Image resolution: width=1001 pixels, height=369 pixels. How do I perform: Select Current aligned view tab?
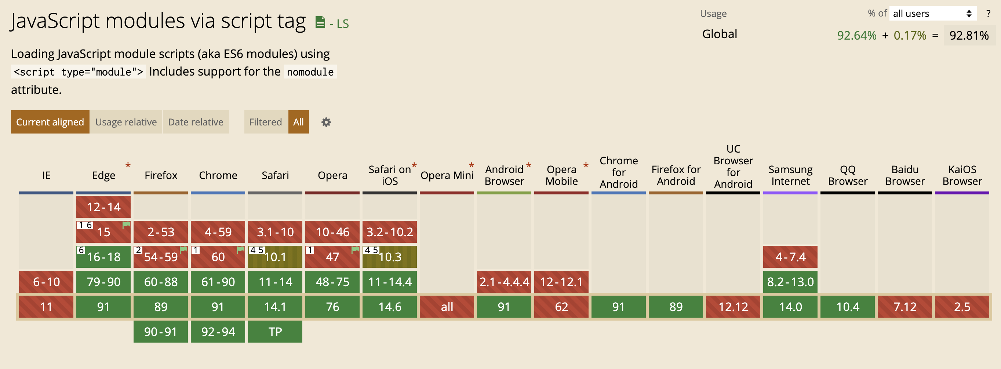[x=50, y=122]
